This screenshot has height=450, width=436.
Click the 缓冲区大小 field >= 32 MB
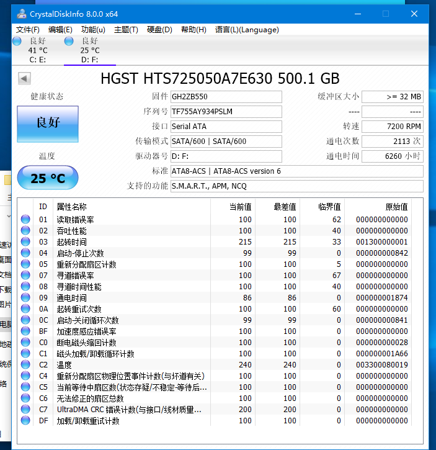click(x=393, y=97)
